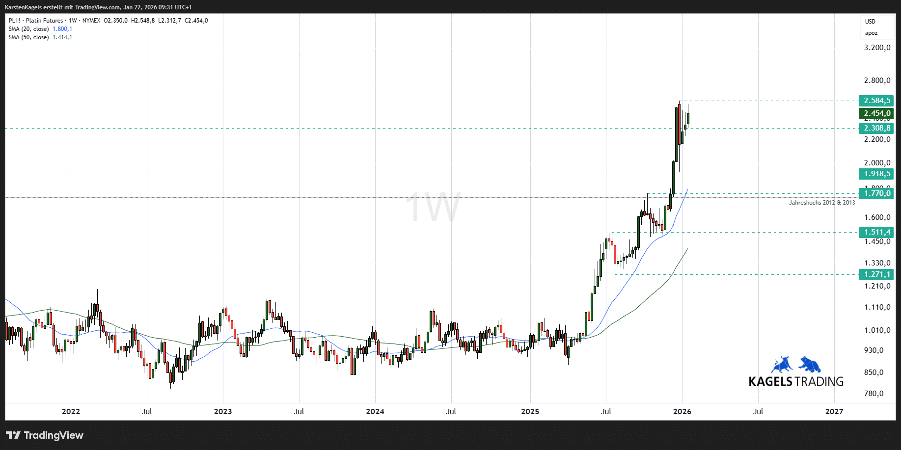Click the 3.200,0 value on price scale
Viewport: 901px width, 450px height.
pyautogui.click(x=877, y=48)
